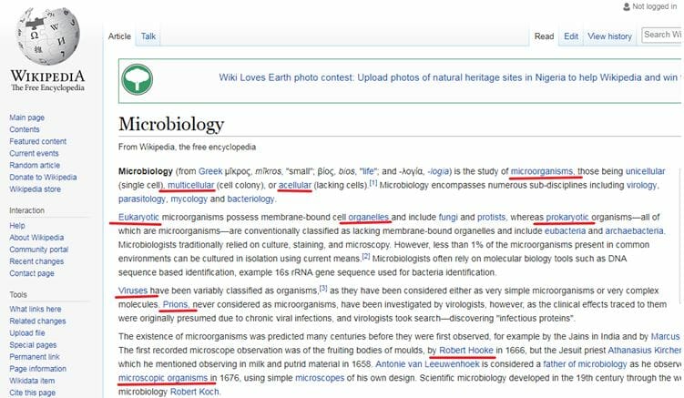Open Featured content link
This screenshot has height=398, width=684.
(38, 141)
